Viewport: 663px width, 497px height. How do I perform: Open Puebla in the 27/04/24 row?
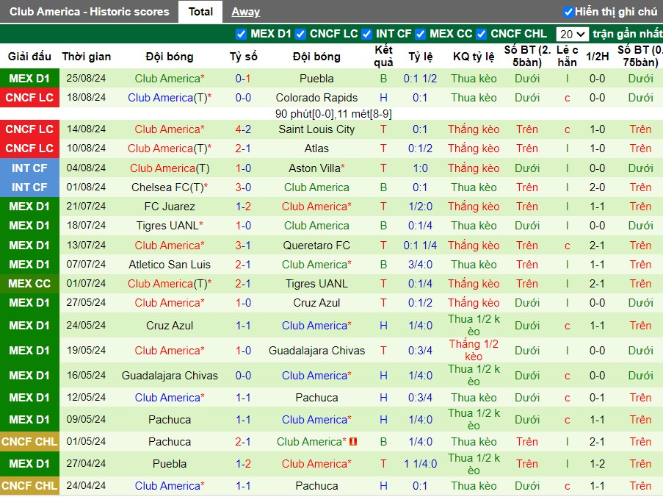(x=170, y=464)
